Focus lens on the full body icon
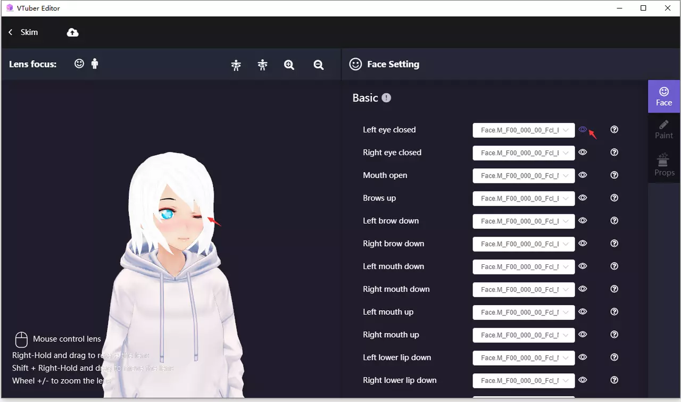 click(x=95, y=64)
